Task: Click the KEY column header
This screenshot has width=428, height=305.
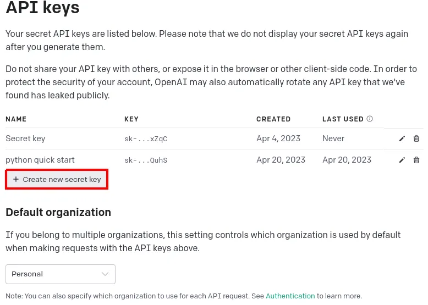Action: point(131,119)
